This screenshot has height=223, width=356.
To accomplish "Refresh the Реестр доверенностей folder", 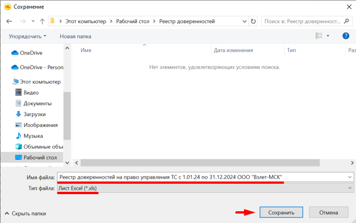I will click(x=253, y=21).
